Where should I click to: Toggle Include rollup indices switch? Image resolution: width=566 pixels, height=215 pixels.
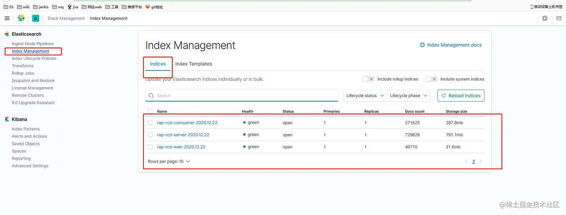(x=368, y=79)
